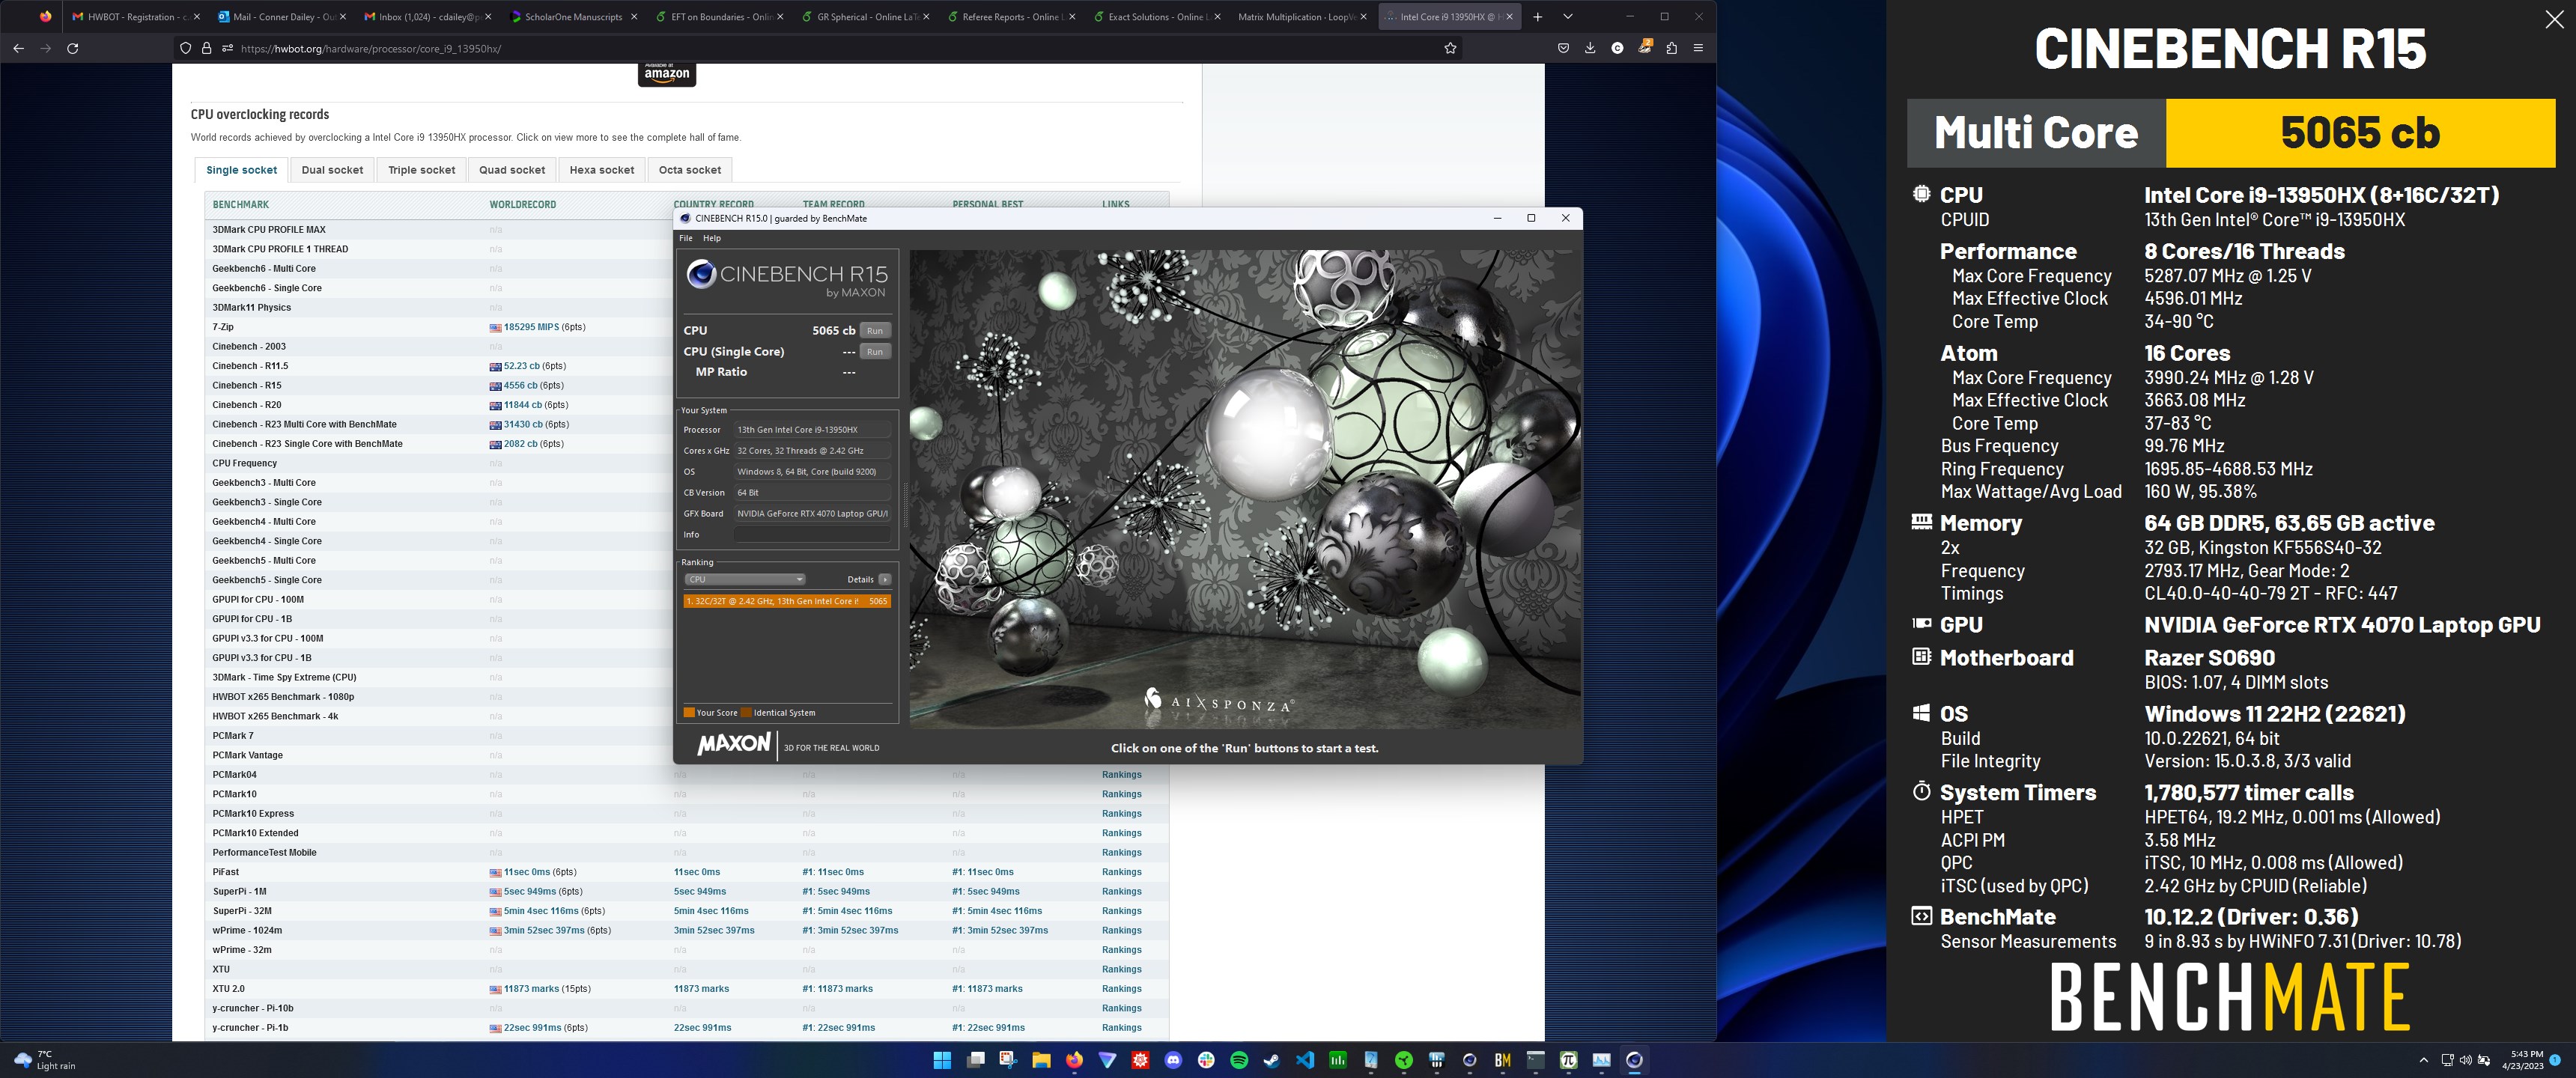
Task: Open Visual Studio Code from taskbar
Action: click(1305, 1060)
